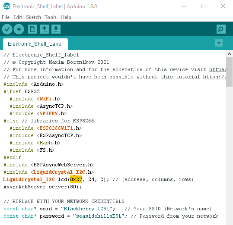Open the Help menu

66,17
